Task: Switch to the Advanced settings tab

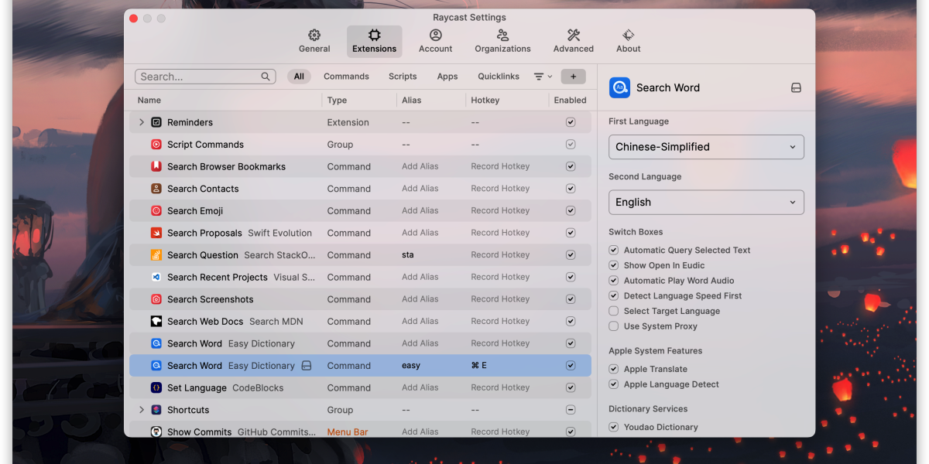Action: [574, 41]
